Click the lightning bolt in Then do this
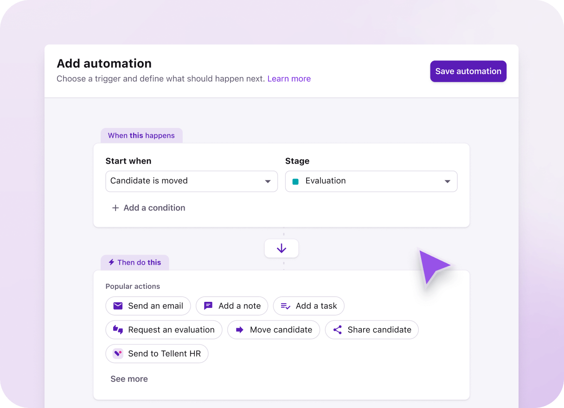This screenshot has height=408, width=564. coord(111,262)
